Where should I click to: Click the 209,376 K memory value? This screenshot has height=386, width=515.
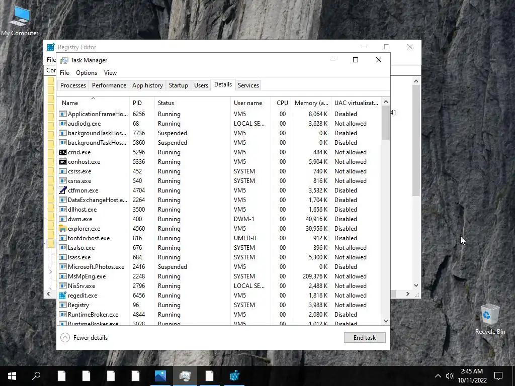315,276
